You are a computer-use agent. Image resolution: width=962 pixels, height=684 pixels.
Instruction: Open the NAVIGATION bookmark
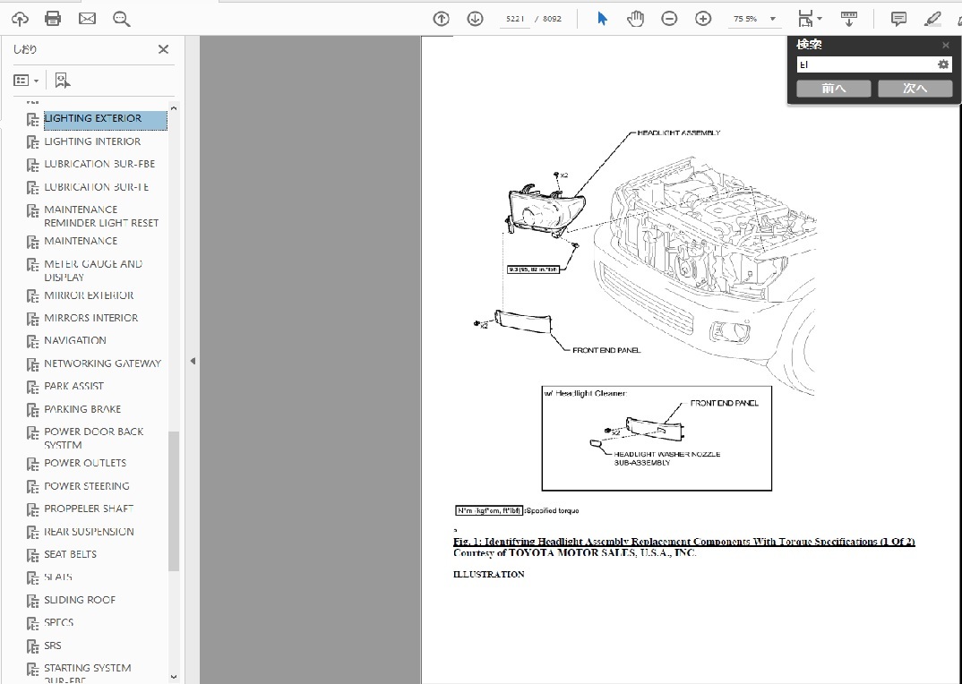pos(75,340)
